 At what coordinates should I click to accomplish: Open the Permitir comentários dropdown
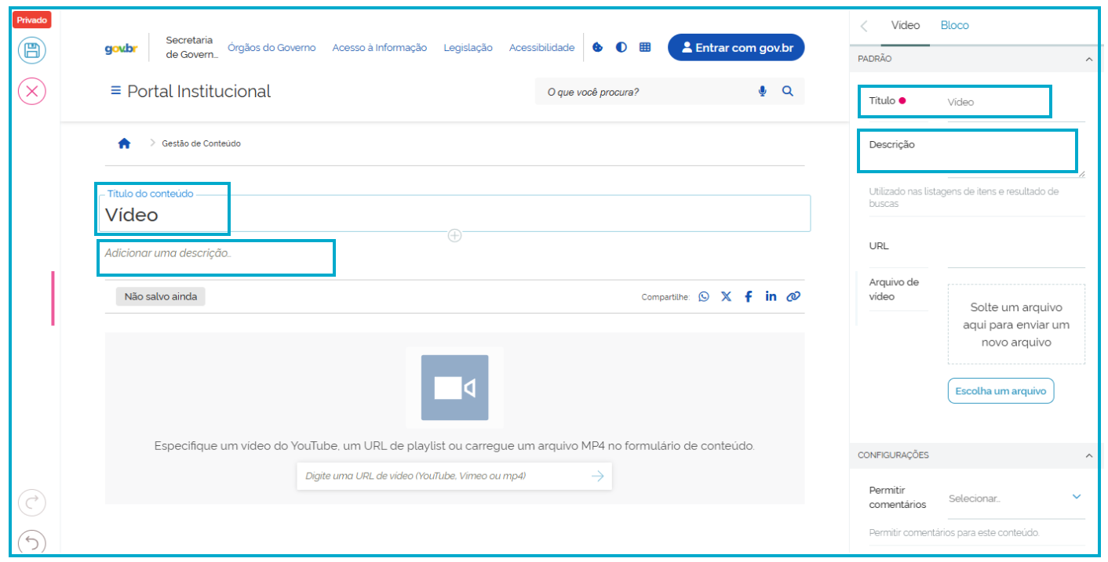(x=1016, y=499)
